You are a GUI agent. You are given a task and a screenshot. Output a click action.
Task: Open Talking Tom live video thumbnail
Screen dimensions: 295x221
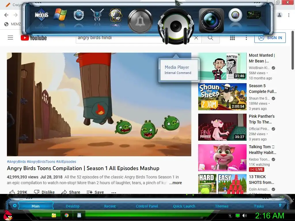point(222,157)
